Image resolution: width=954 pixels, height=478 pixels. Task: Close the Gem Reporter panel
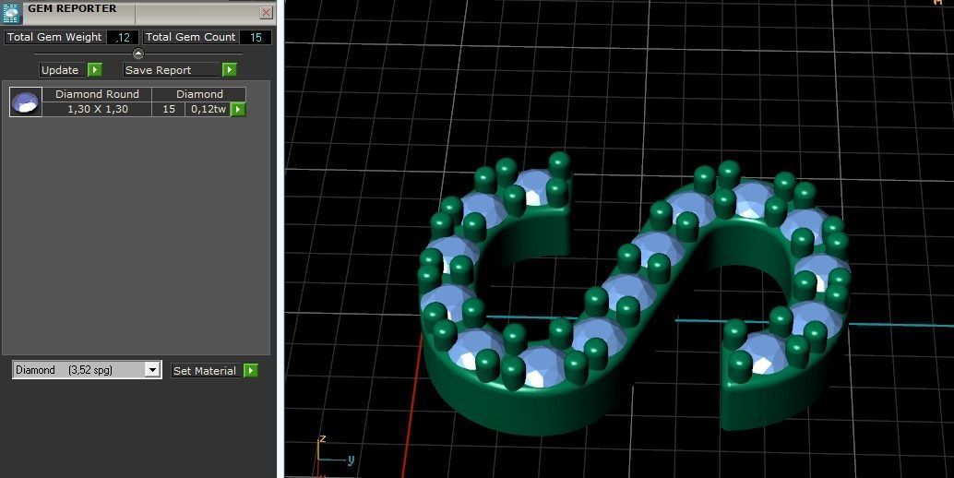pos(266,12)
